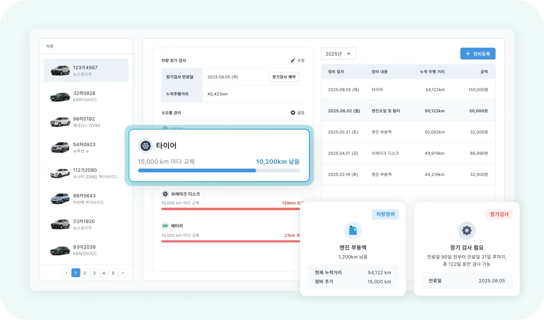Screen dimensions: 544x320
Task: Click the 정비등록 button
Action: point(478,54)
